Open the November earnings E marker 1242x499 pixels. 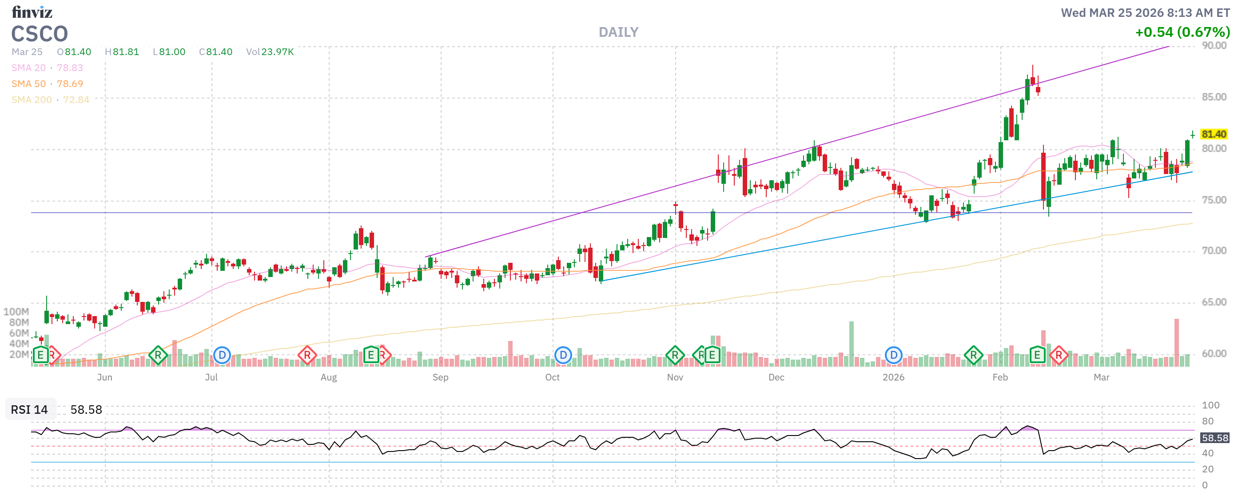(x=712, y=356)
